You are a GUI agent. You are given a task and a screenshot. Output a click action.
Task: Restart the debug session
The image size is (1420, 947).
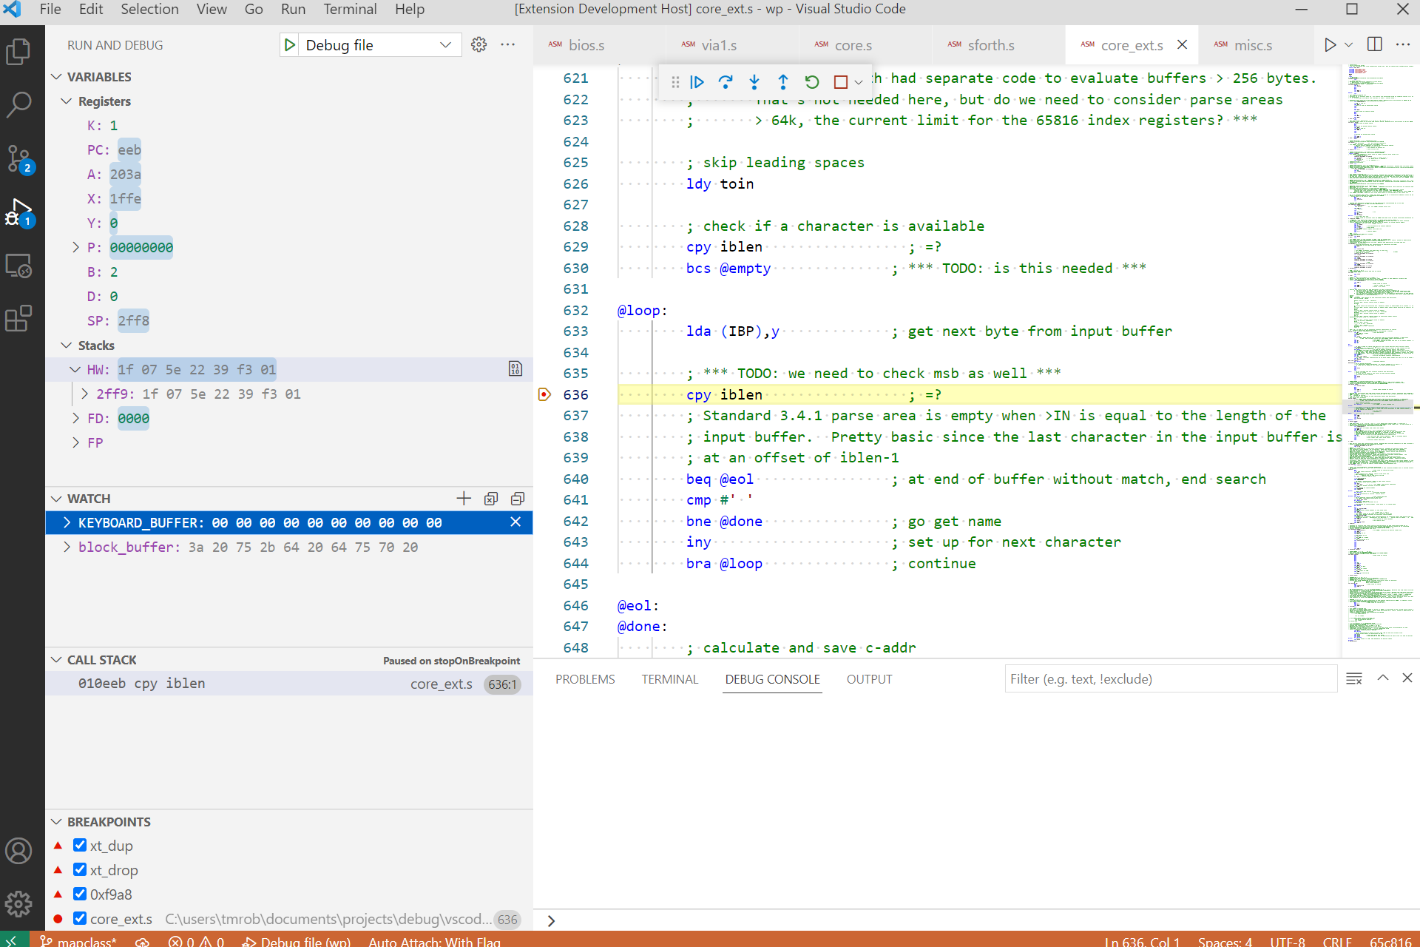(812, 81)
